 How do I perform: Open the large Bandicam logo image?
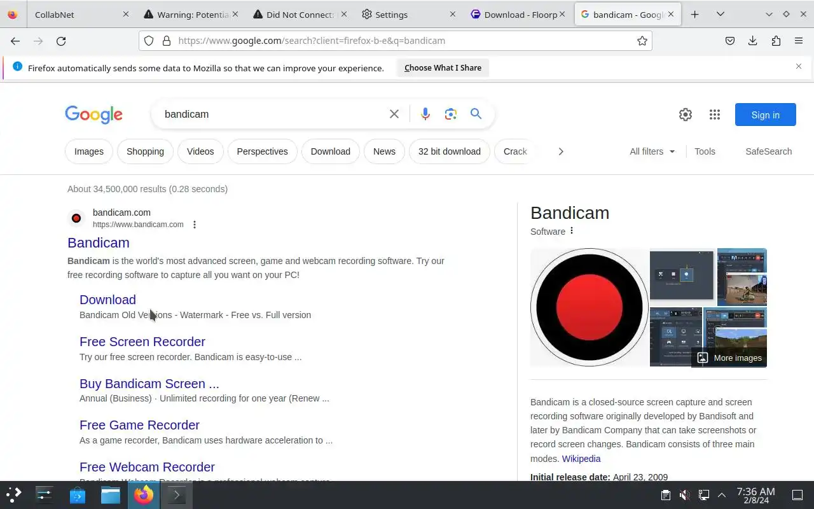click(x=590, y=307)
